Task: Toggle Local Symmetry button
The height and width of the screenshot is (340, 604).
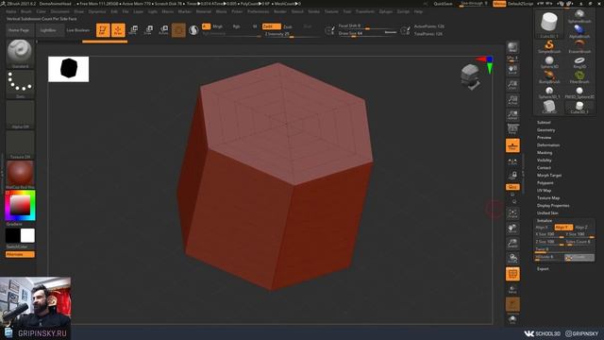Action: pos(512,161)
